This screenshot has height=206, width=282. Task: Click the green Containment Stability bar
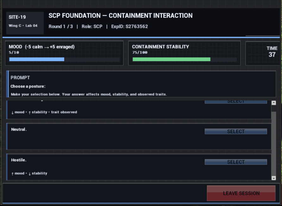(x=185, y=59)
